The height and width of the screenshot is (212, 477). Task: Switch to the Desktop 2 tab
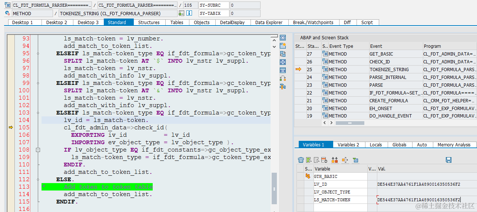pyautogui.click(x=57, y=22)
